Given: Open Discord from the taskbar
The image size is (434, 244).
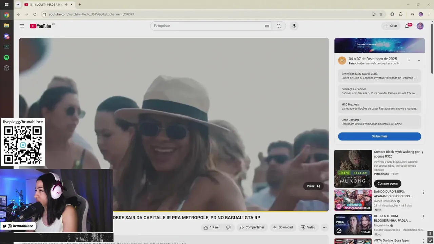Looking at the screenshot, I should pos(6,36).
